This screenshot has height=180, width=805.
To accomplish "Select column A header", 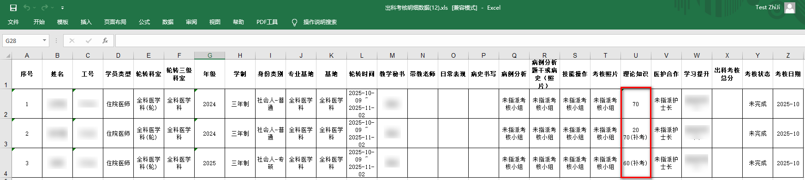I will 27,55.
